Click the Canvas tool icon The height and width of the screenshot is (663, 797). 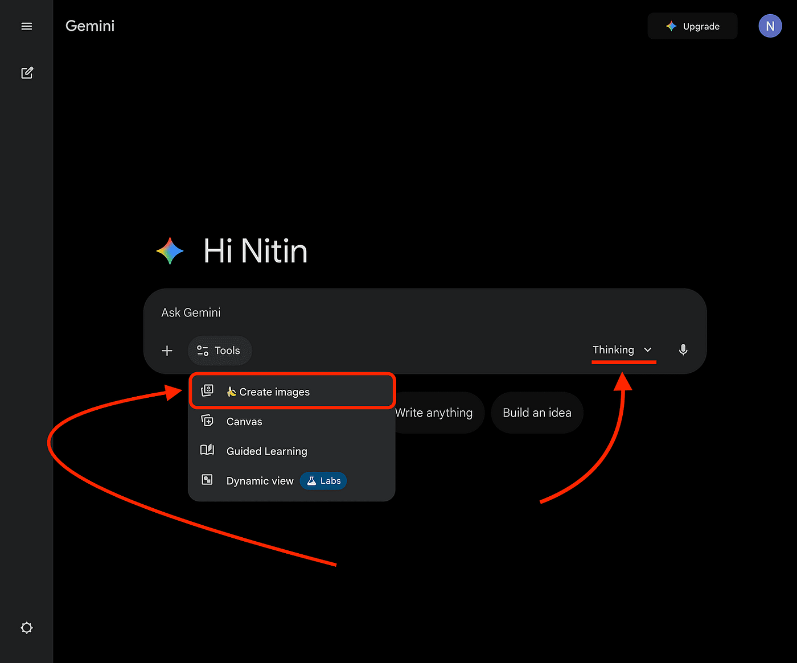207,421
